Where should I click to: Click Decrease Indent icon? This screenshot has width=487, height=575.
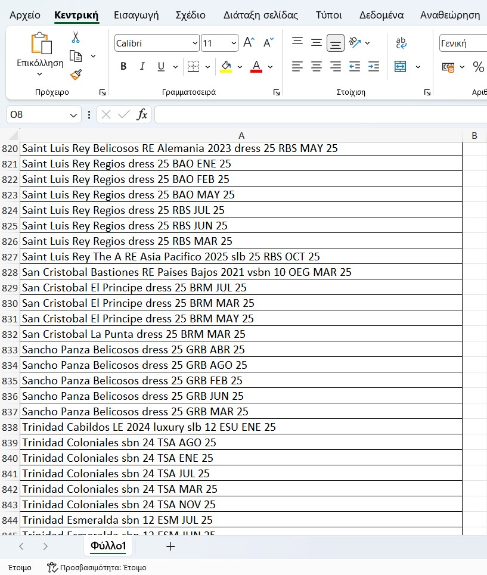pos(355,66)
